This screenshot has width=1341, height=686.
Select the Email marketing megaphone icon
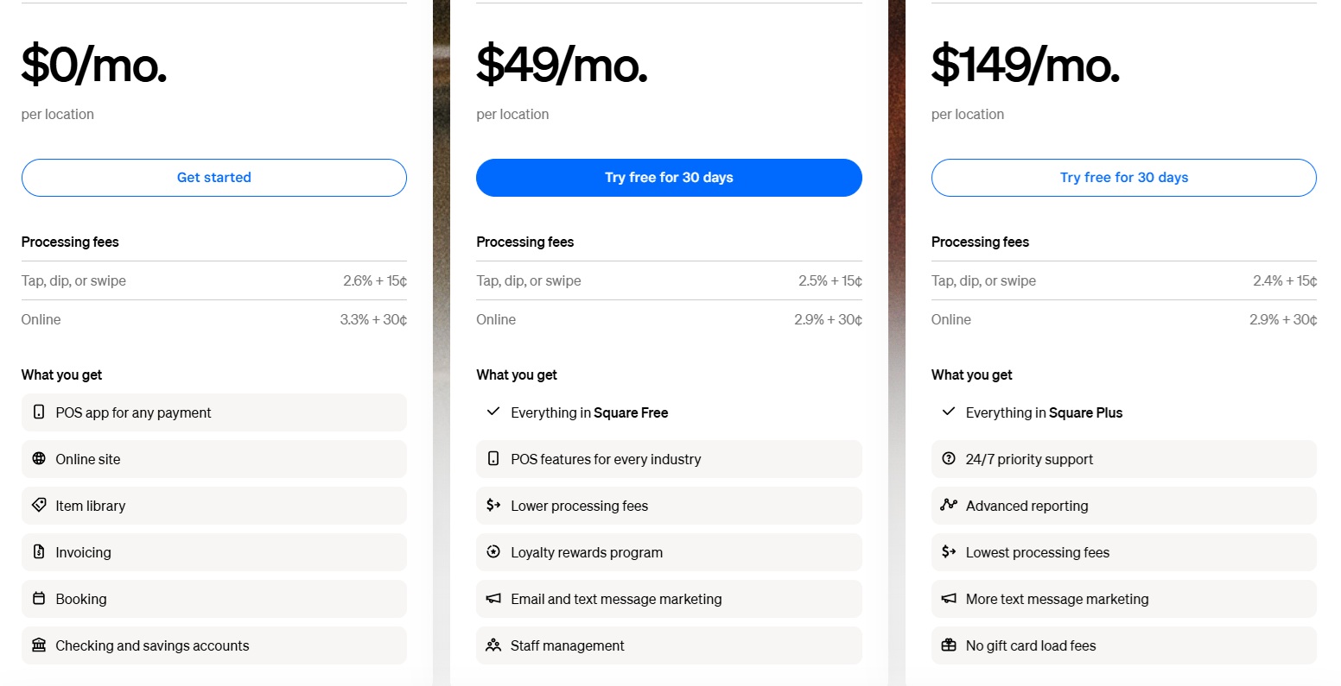[x=493, y=599]
